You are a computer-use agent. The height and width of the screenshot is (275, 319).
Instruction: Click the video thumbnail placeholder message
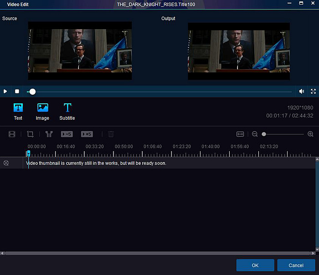click(96, 163)
